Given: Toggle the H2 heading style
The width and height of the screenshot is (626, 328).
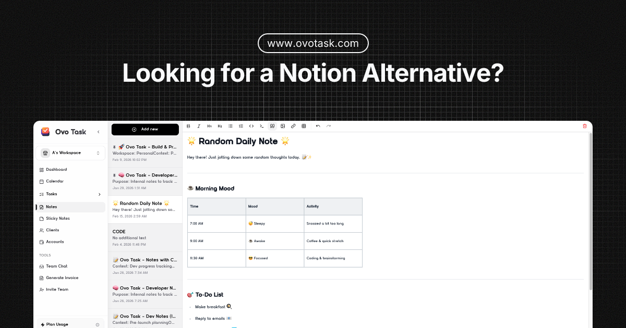Looking at the screenshot, I should coord(220,126).
